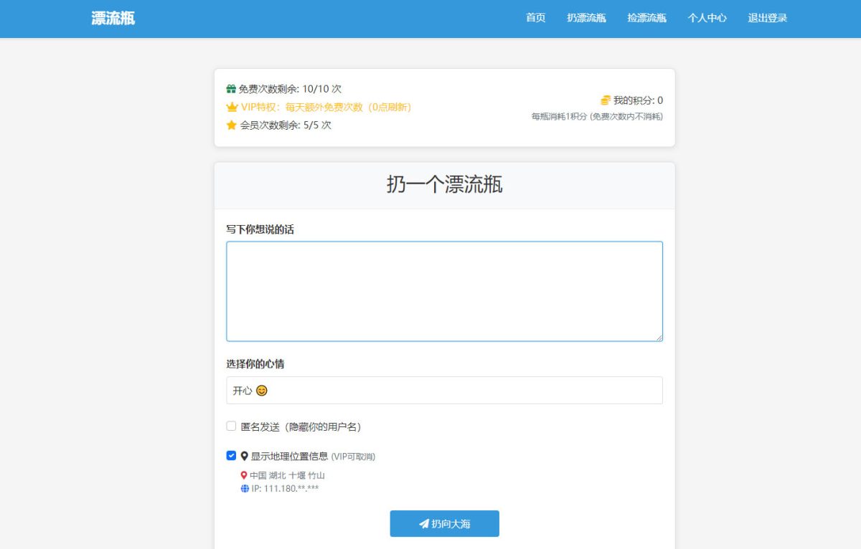Click the VIP特权 每天额外免费次数 text
This screenshot has height=549, width=861.
pos(326,108)
